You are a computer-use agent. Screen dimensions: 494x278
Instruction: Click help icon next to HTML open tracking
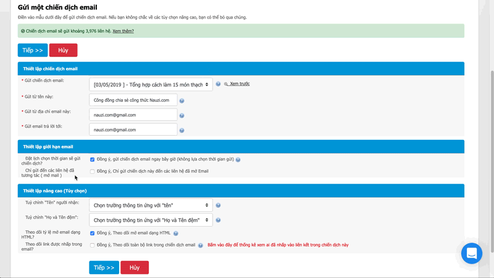click(x=176, y=234)
